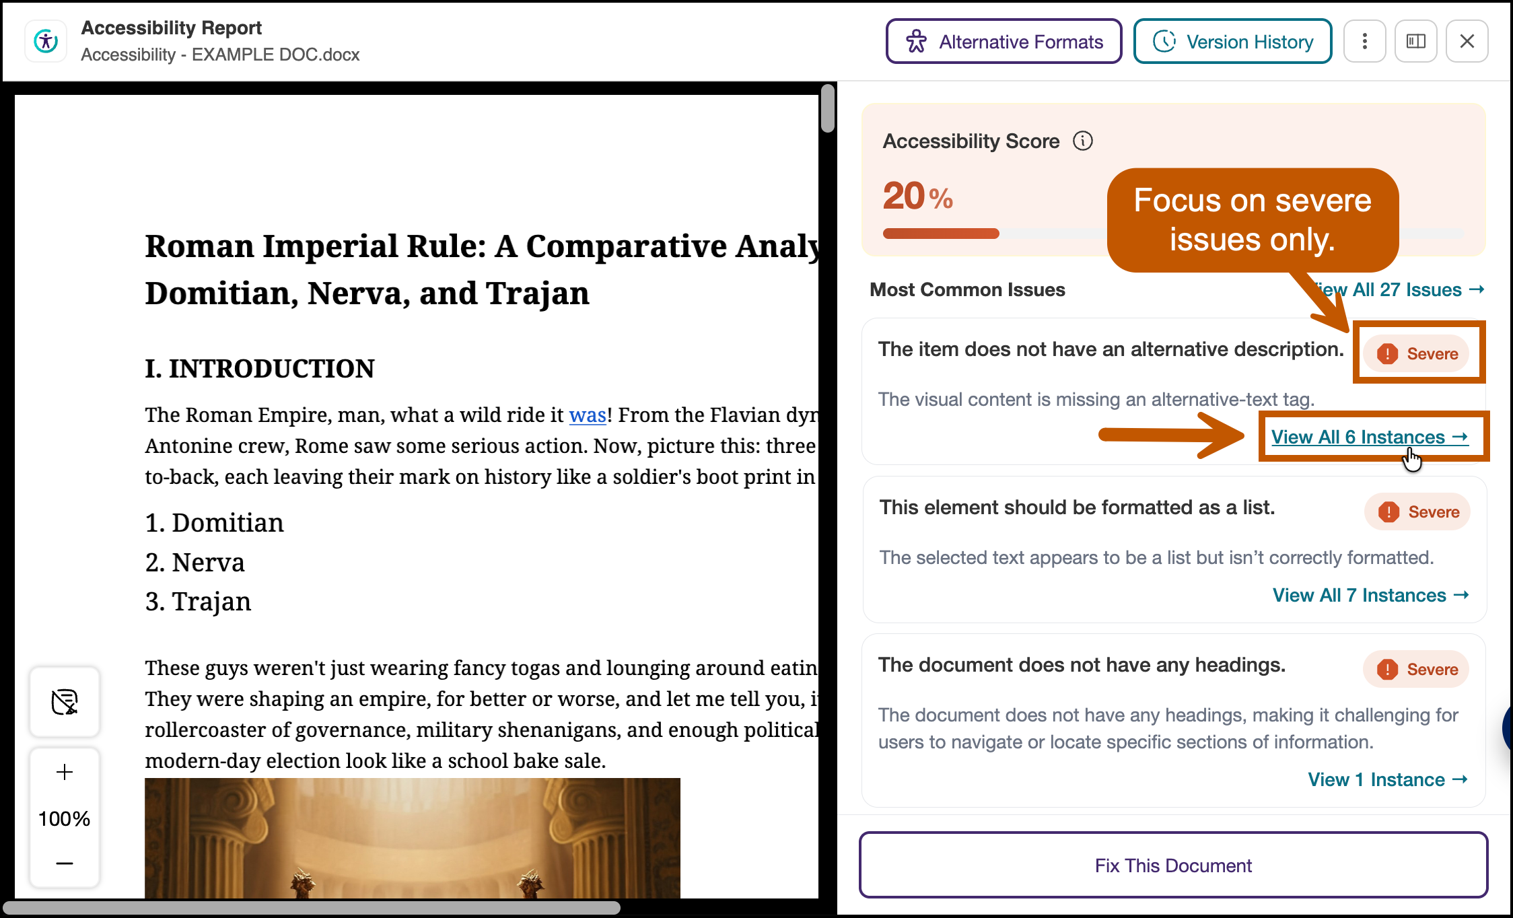The width and height of the screenshot is (1513, 918).
Task: Click the accessibility logo icon
Action: click(x=46, y=41)
